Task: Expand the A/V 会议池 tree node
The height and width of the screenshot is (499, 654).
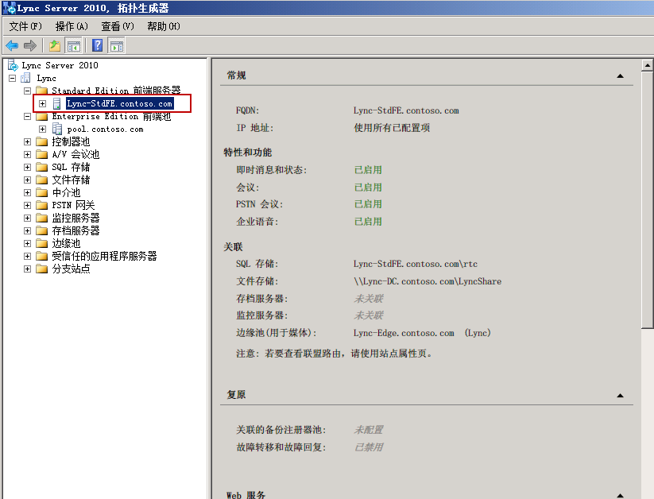Action: point(28,154)
